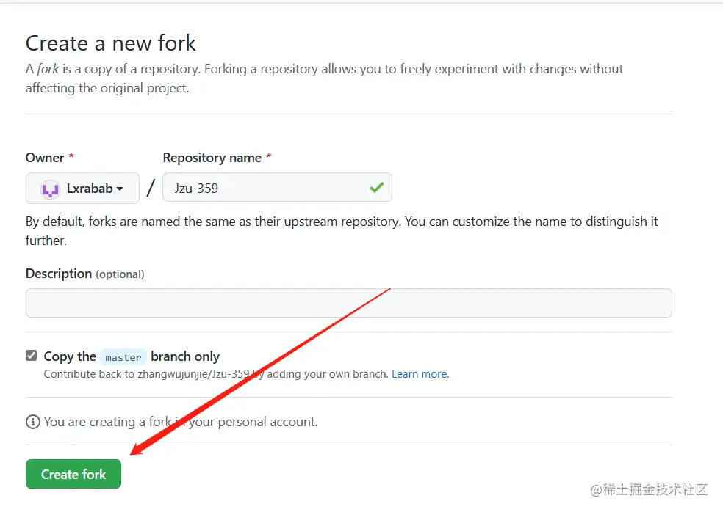Click the red arrow annotation
723x512 pixels.
257,373
